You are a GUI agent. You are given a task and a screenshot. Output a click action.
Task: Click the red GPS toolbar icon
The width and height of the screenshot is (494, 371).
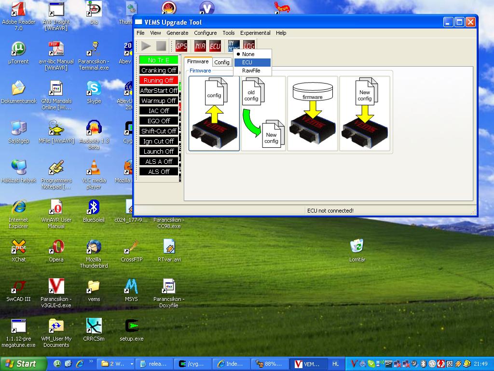pos(181,46)
